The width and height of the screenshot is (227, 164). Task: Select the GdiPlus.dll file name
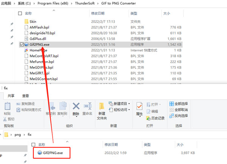[x=38, y=39]
